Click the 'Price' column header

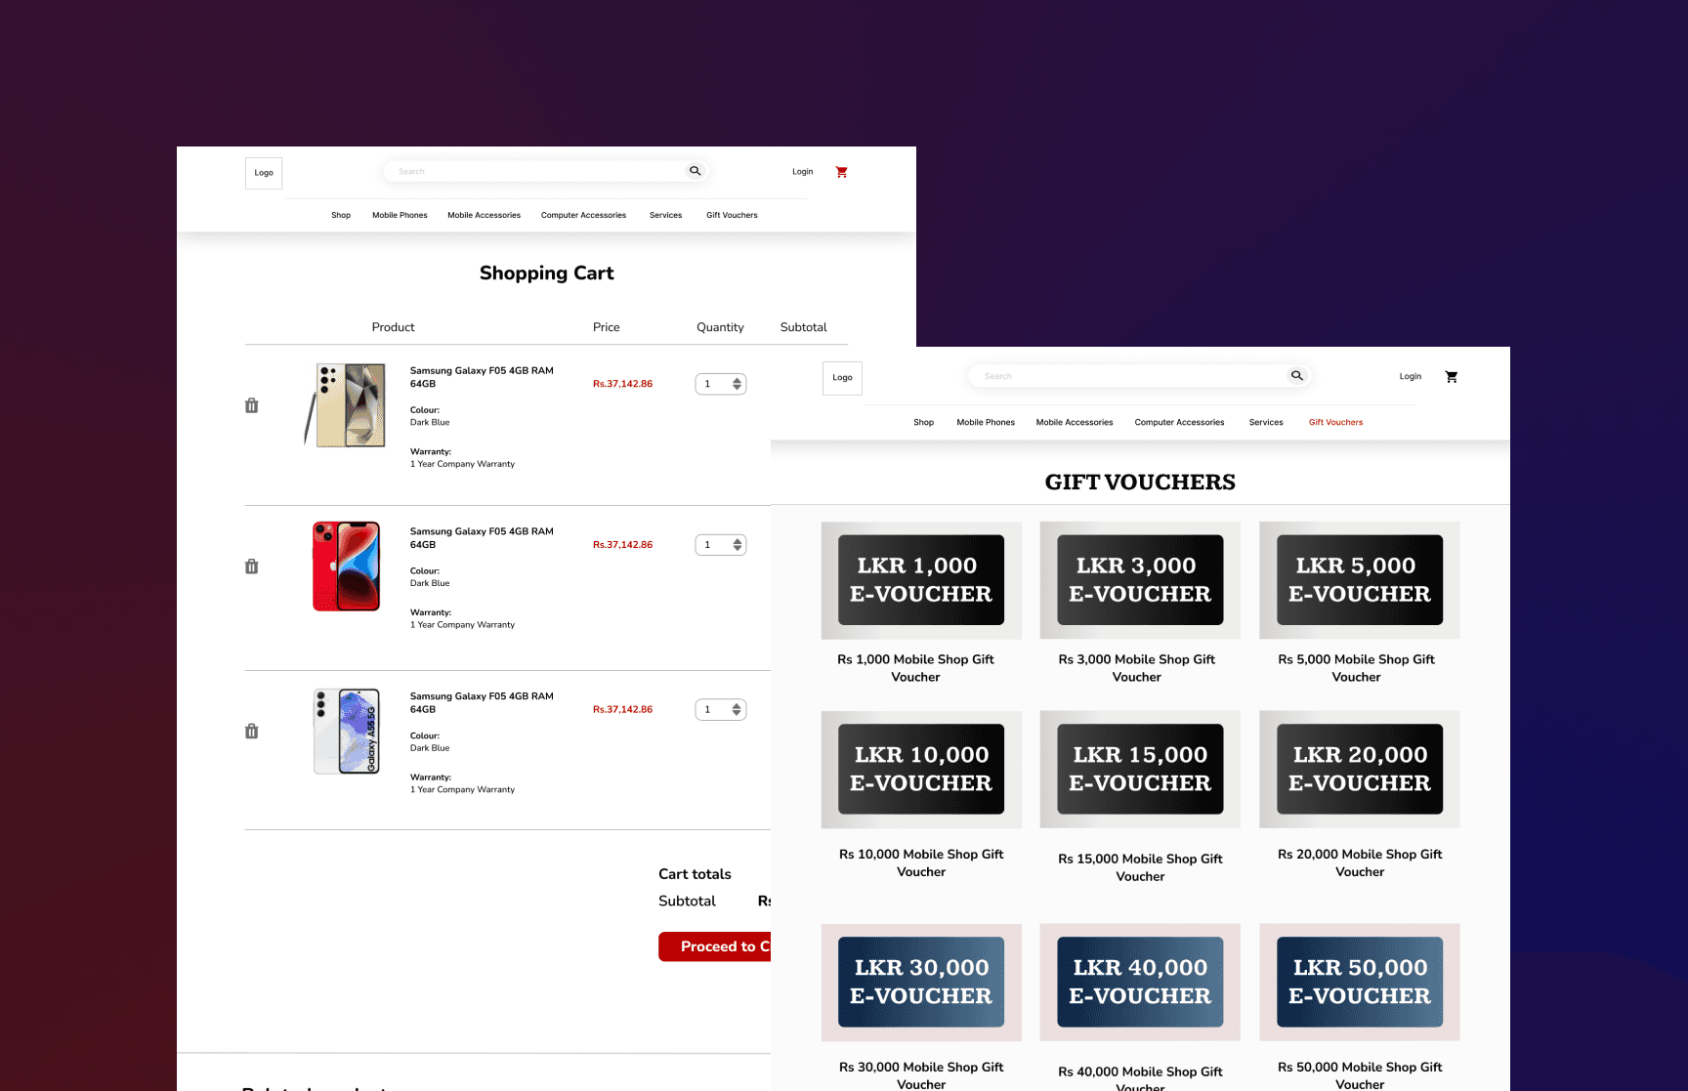607,327
